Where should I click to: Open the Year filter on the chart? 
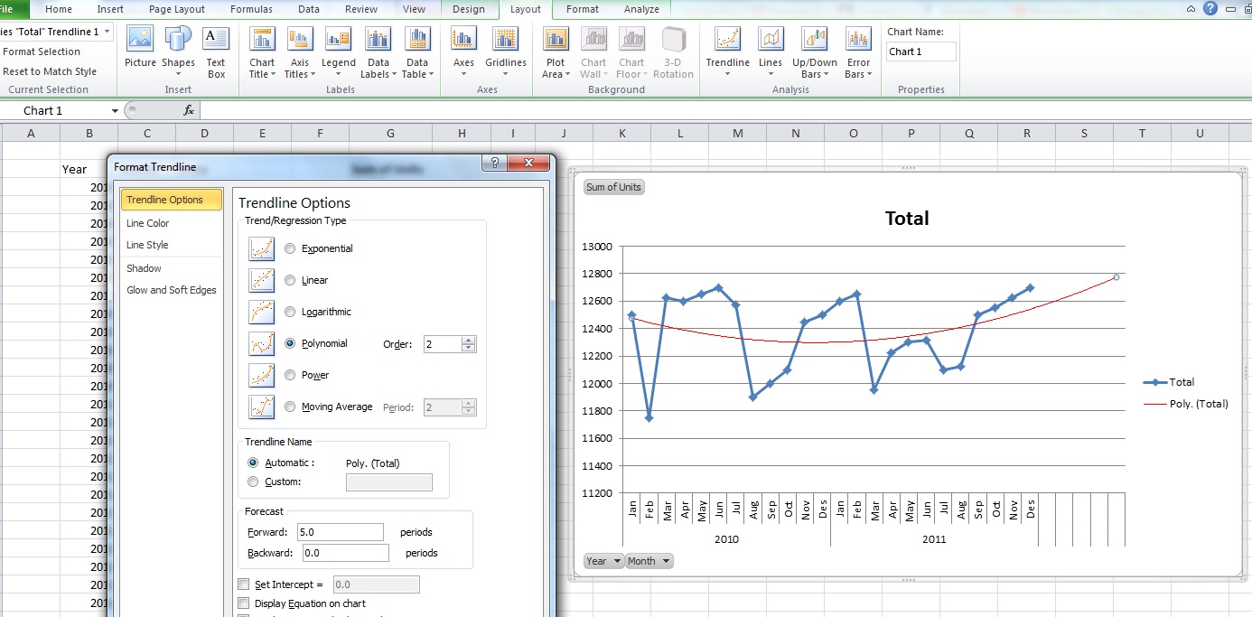pyautogui.click(x=603, y=560)
